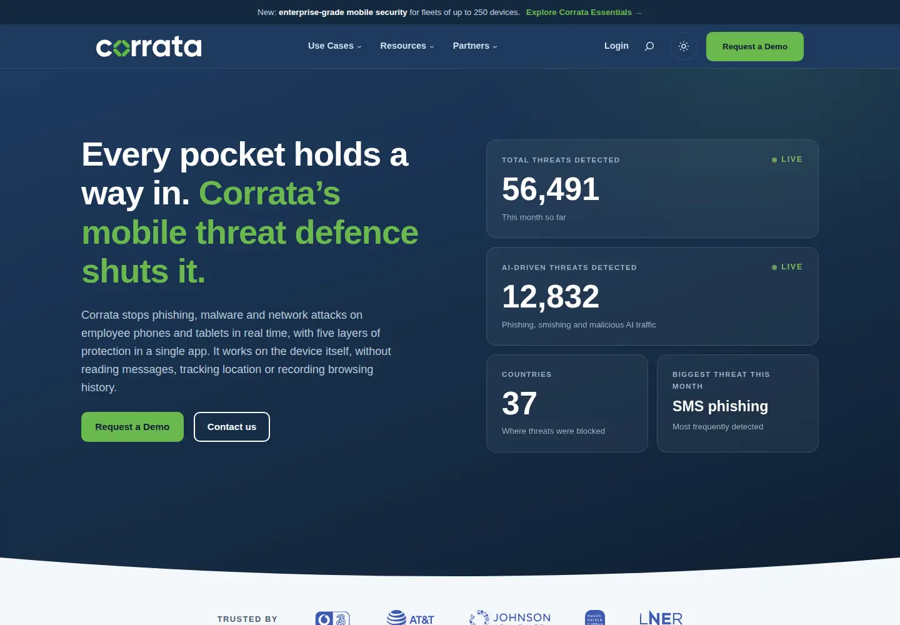Click LIVE indicator on Total Threats card
Screen dimensions: 900x625
click(787, 159)
